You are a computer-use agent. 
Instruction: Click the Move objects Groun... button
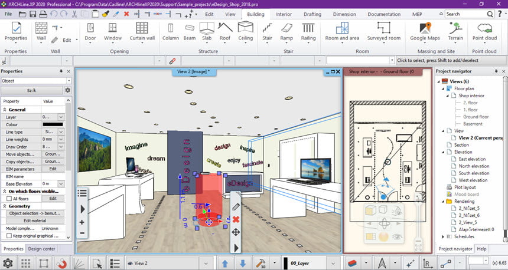[x=53, y=154]
